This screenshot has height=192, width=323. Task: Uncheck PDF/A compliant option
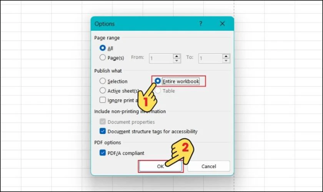coord(102,153)
